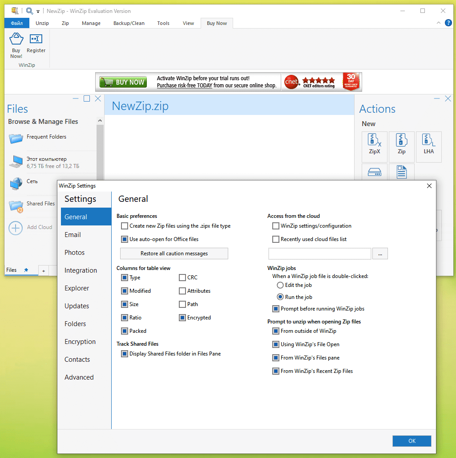Enable the Path column checkbox
Image resolution: width=456 pixels, height=458 pixels.
182,304
